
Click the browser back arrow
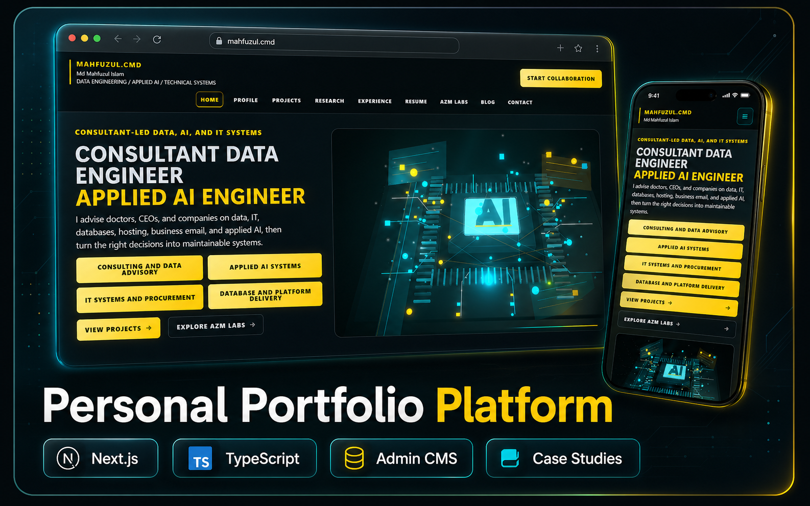pos(118,39)
